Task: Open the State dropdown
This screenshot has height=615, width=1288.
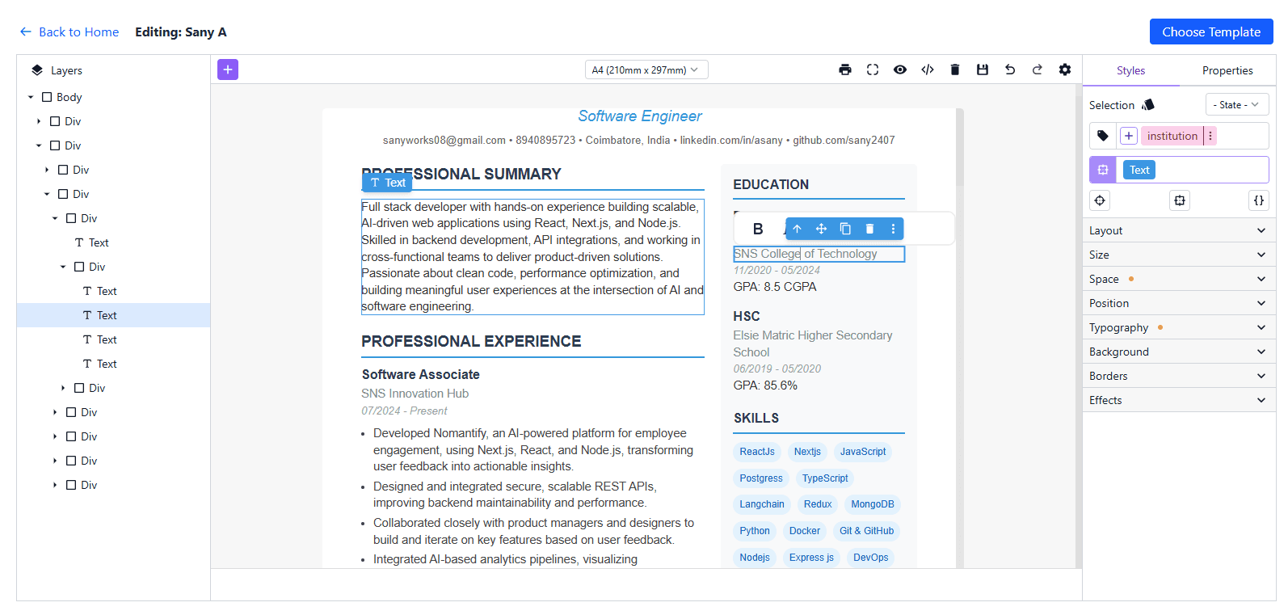Action: 1237,105
